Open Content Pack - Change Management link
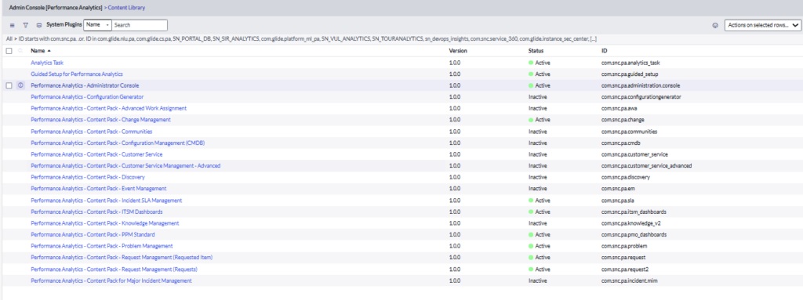 pyautogui.click(x=100, y=120)
